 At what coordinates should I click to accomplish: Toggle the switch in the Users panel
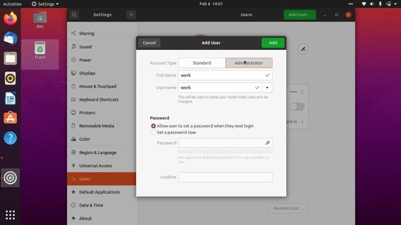pyautogui.click(x=297, y=107)
